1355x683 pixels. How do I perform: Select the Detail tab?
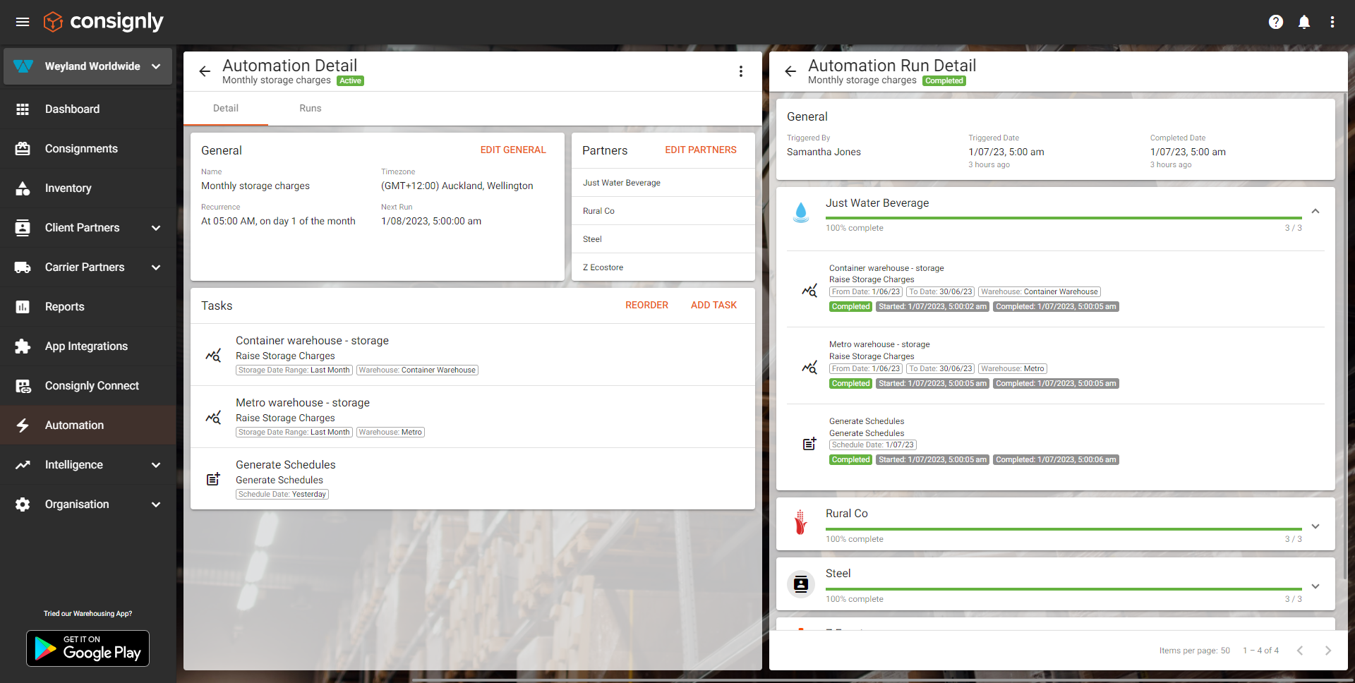pyautogui.click(x=225, y=109)
